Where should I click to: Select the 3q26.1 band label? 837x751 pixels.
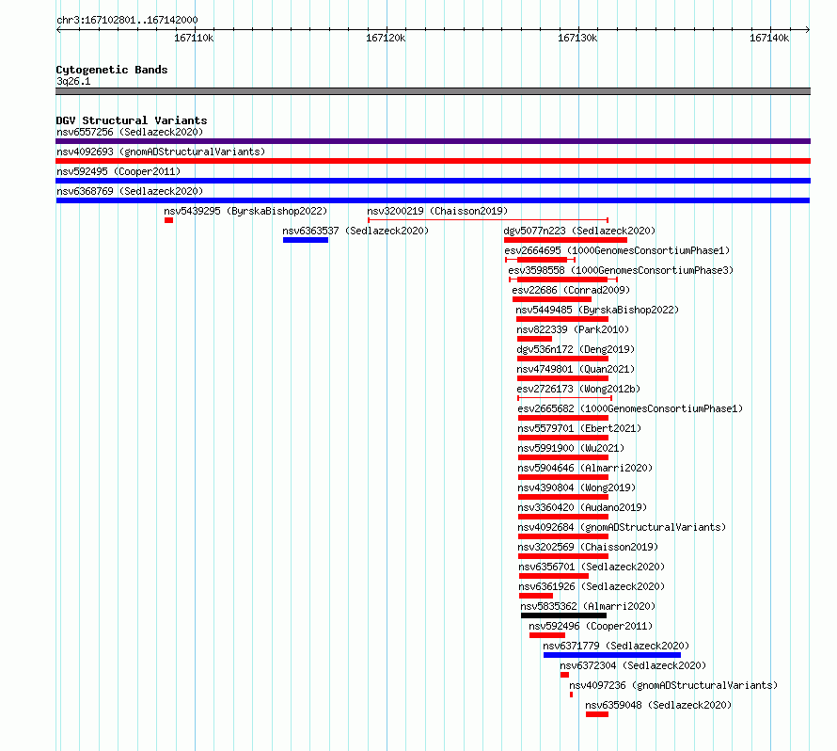73,81
